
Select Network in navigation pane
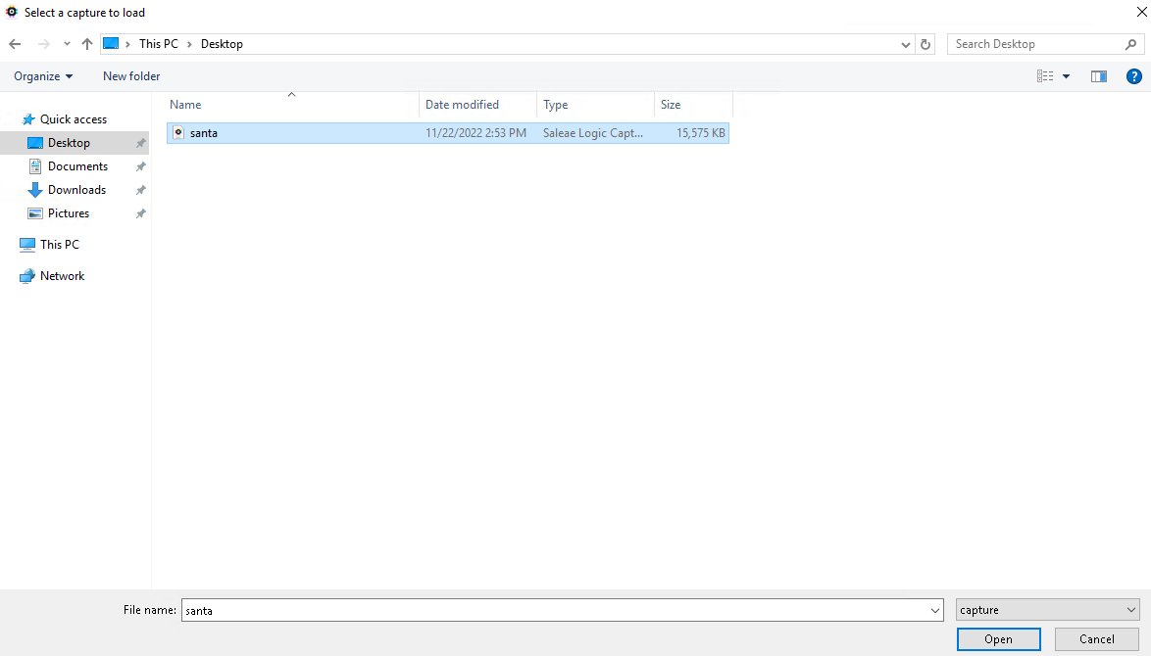pyautogui.click(x=62, y=276)
